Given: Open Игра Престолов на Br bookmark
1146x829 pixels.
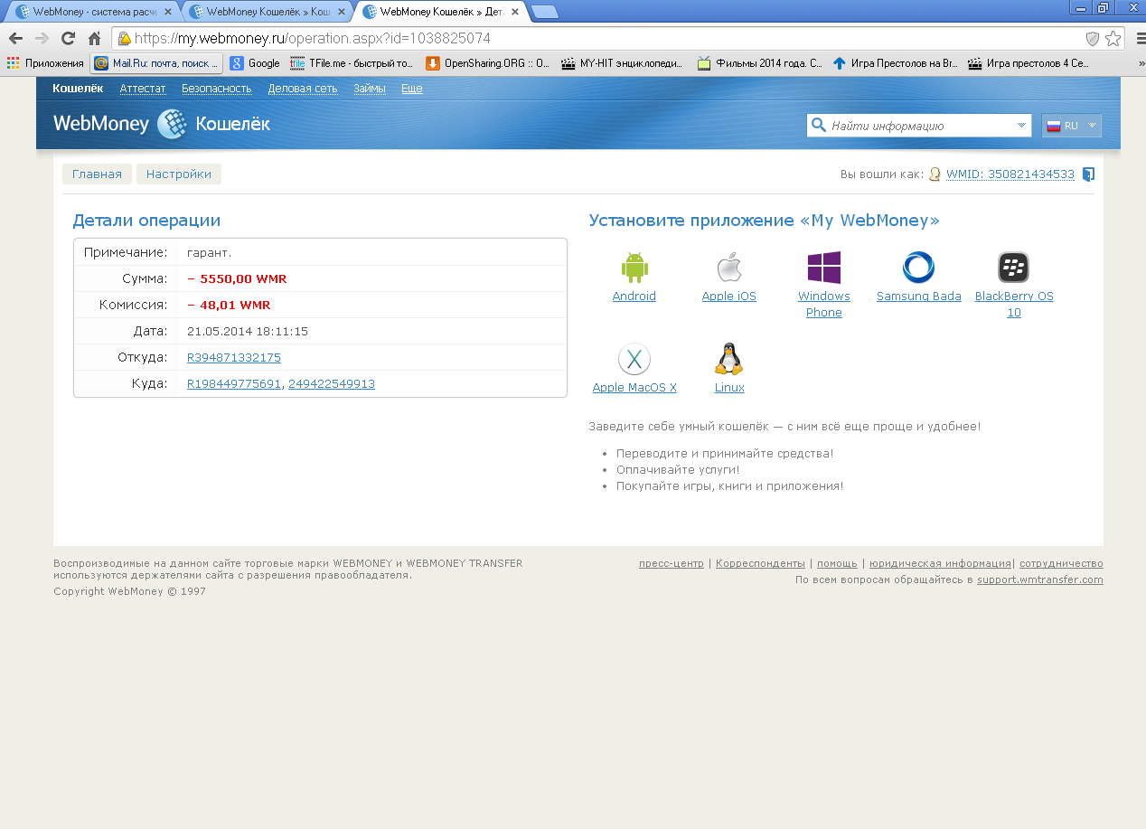Looking at the screenshot, I should click(x=895, y=63).
